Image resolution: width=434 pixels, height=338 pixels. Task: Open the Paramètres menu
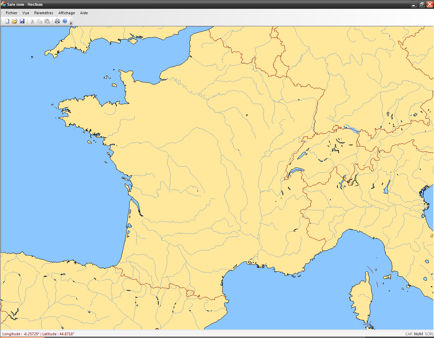click(x=44, y=13)
